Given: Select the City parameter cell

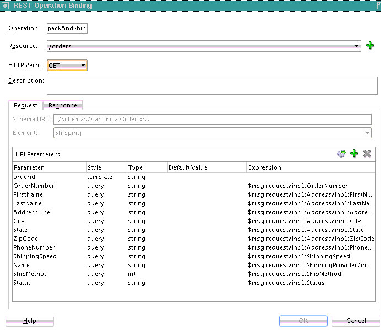Looking at the screenshot, I should (x=50, y=221).
